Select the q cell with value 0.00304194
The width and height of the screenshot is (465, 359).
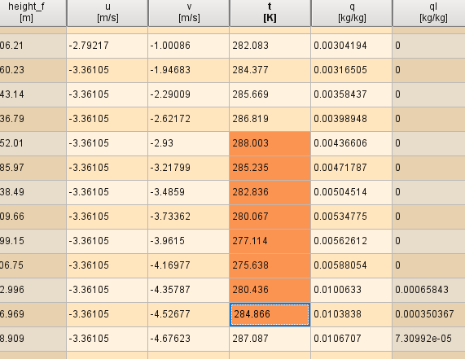pos(352,46)
